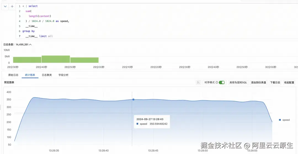
Task: Click the '__time__ limit all' code line
Action: click(x=39, y=36)
